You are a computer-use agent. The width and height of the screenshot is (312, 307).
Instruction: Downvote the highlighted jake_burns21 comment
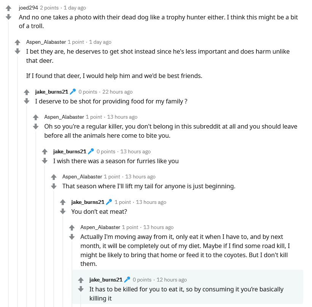(81, 289)
